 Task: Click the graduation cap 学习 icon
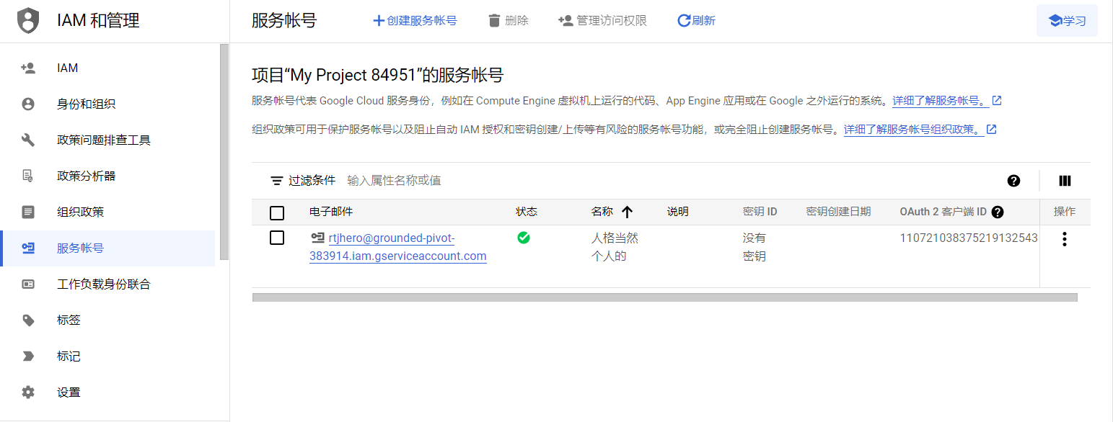(x=1055, y=21)
